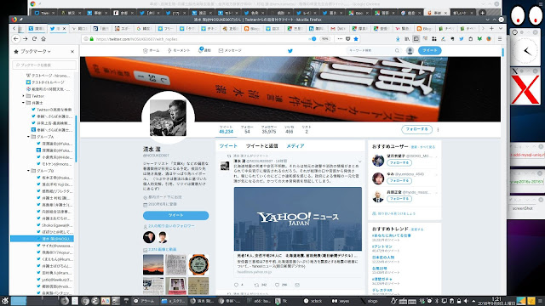Open the profile picture of 清水 潔
The image size is (545, 306).
pyautogui.click(x=169, y=117)
